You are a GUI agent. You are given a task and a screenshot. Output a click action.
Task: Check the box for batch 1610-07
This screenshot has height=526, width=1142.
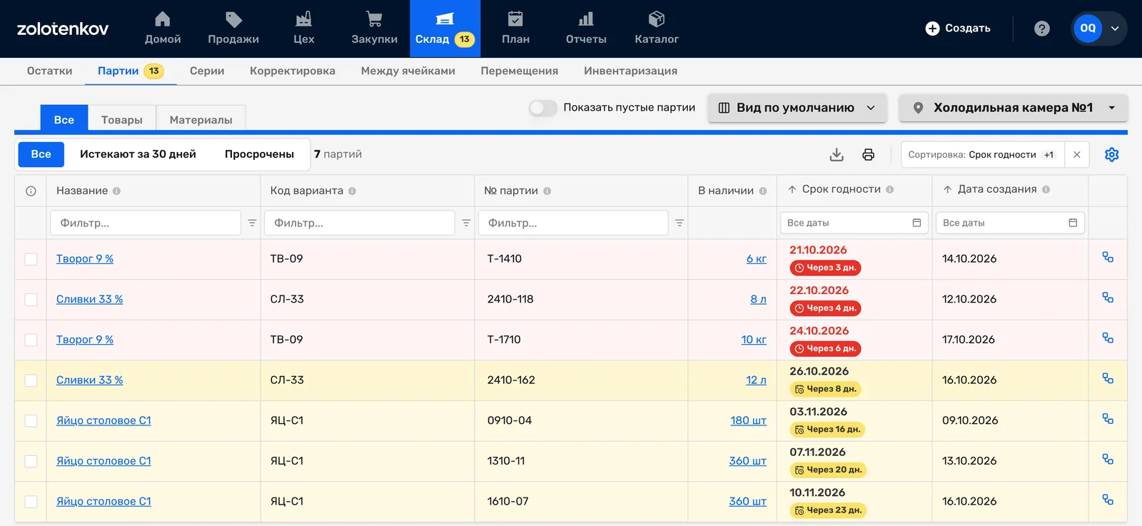31,502
